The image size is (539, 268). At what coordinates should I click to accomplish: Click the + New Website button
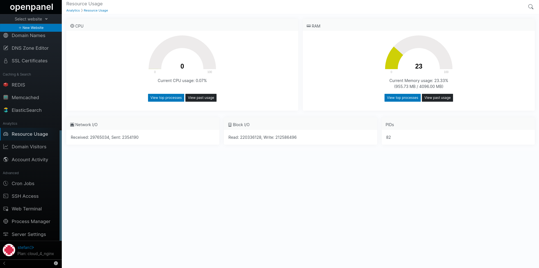31,28
